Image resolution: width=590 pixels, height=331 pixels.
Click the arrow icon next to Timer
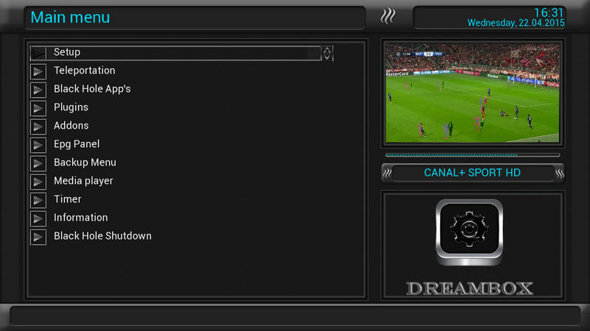click(x=38, y=200)
